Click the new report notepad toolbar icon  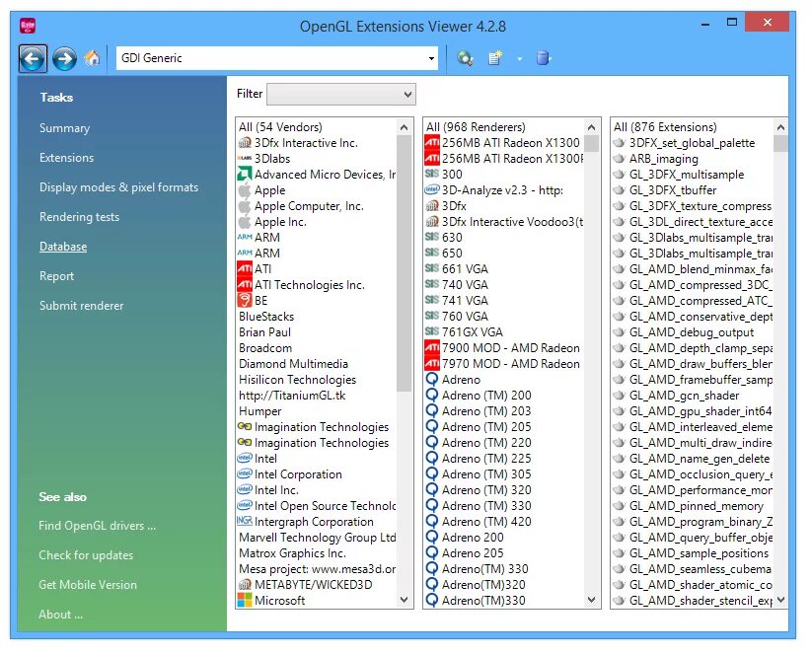(495, 58)
